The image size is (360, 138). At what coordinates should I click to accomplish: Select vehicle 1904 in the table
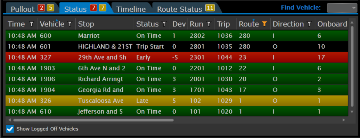[x=47, y=90]
